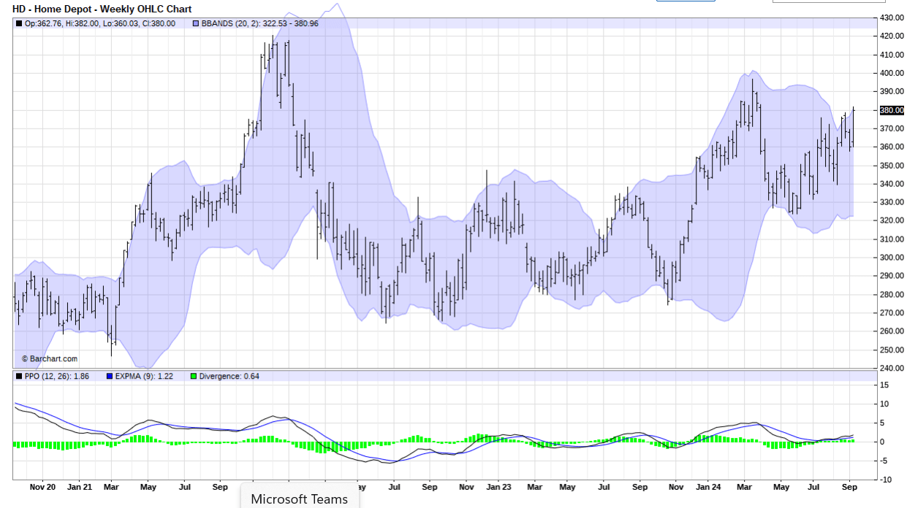Click the HD - Home Depot Weekly OHLC Chart title

102,9
